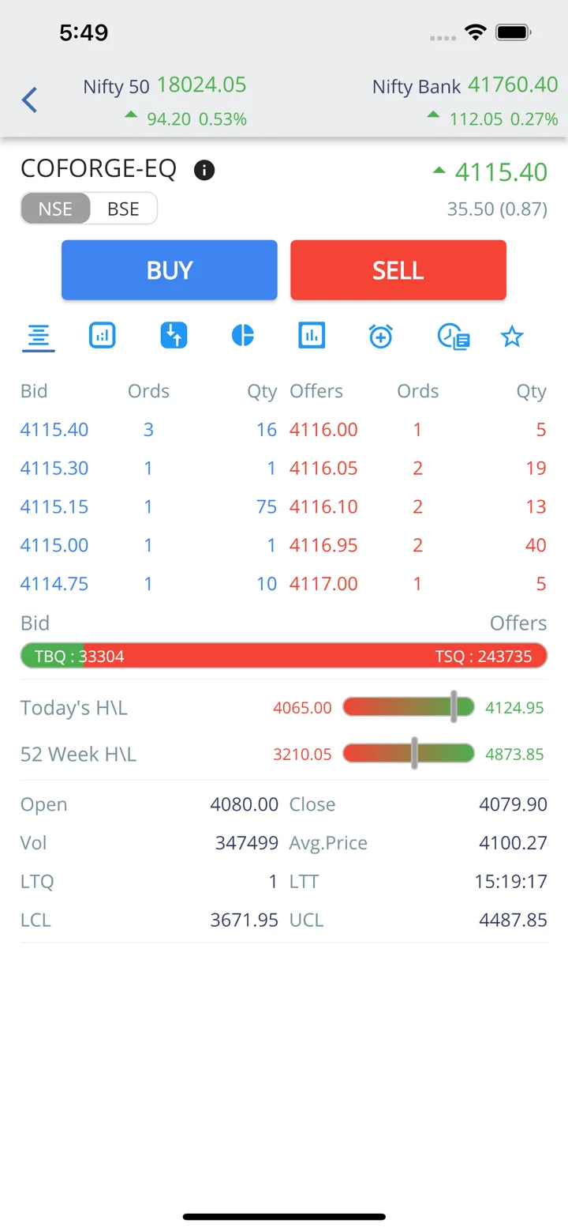Select the market depth tab icon
Image resolution: width=568 pixels, height=1231 pixels.
pos(38,337)
